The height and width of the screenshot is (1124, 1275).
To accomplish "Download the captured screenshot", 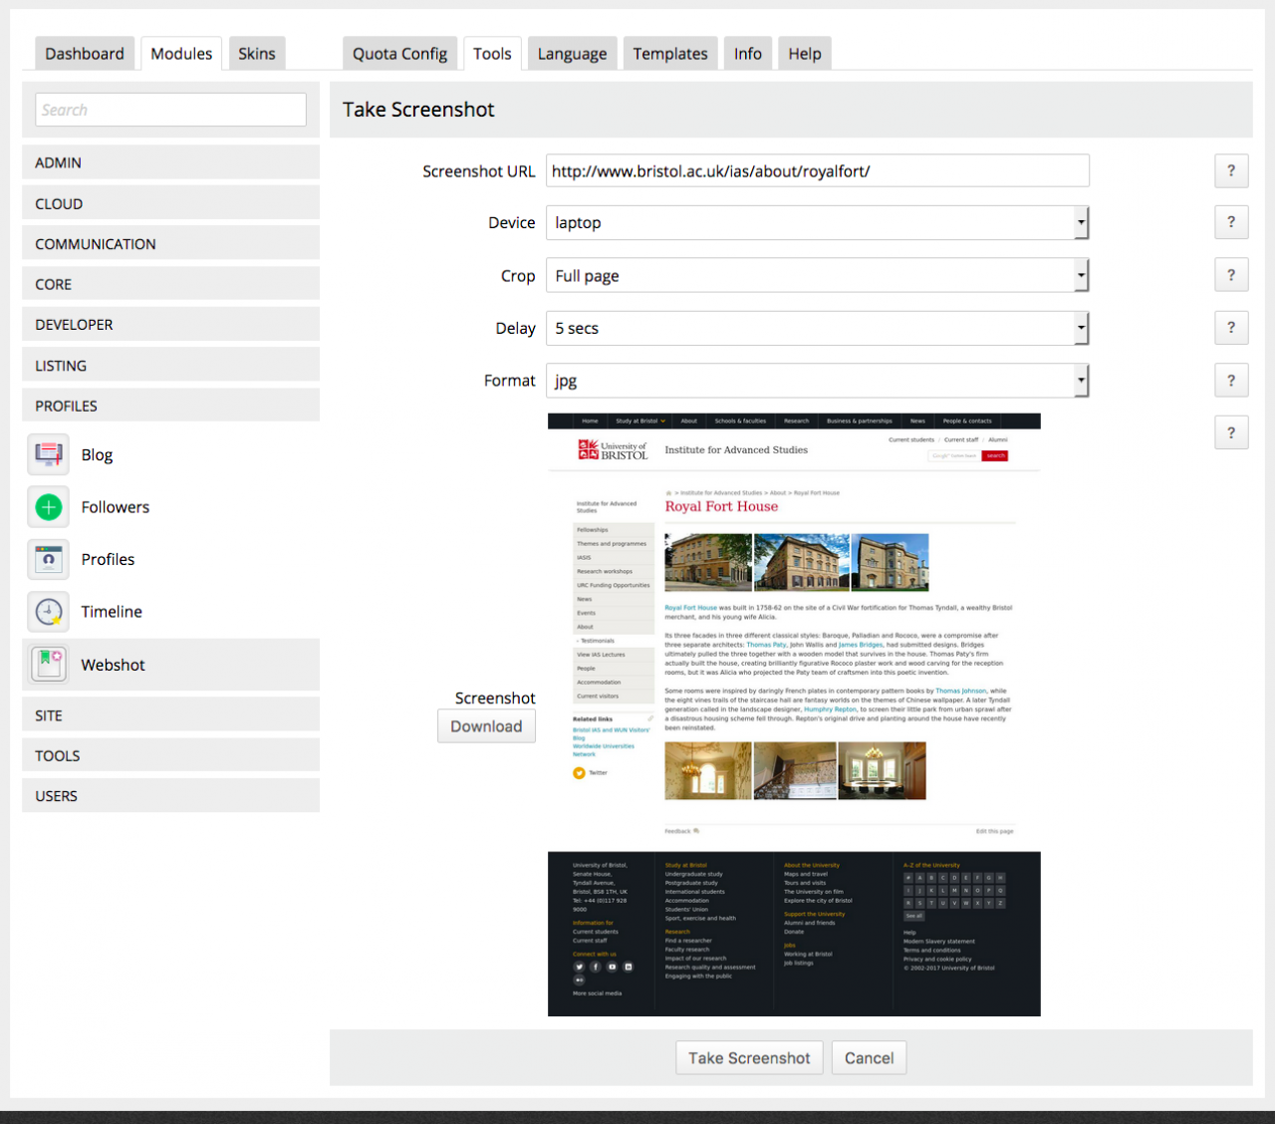I will (486, 726).
